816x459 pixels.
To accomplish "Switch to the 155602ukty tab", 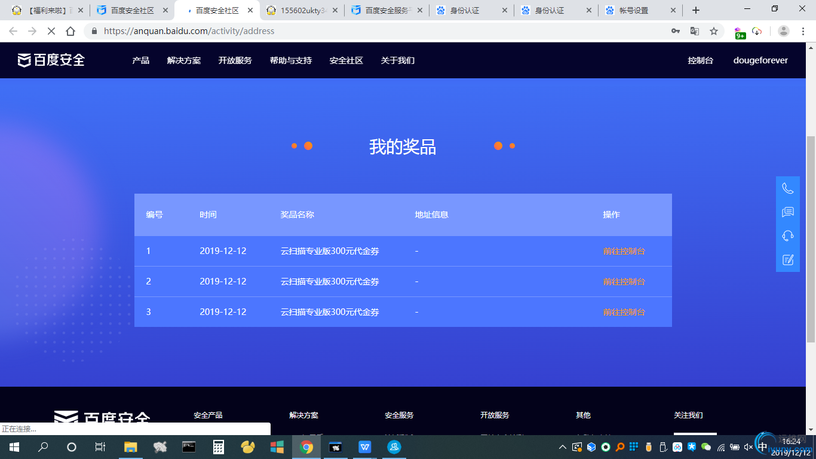I will coord(303,10).
